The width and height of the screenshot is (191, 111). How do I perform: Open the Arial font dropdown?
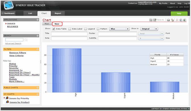pyautogui.click(x=151, y=34)
